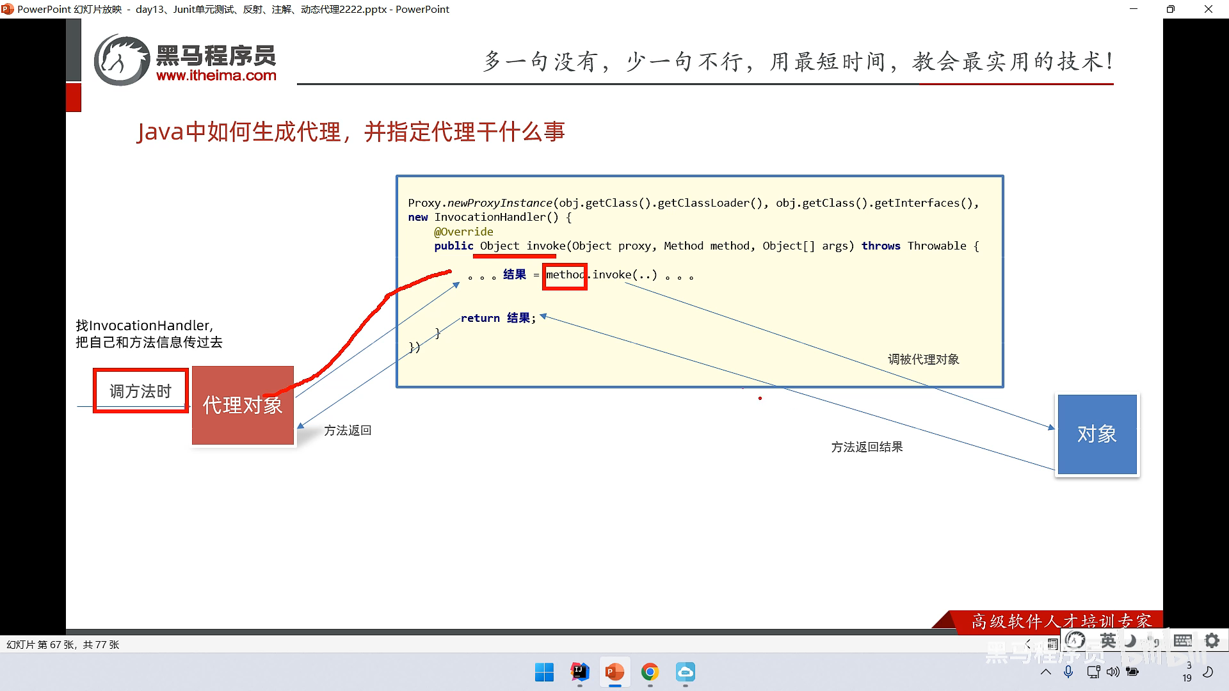Click the slide title about Java代理
1229x691 pixels.
351,132
